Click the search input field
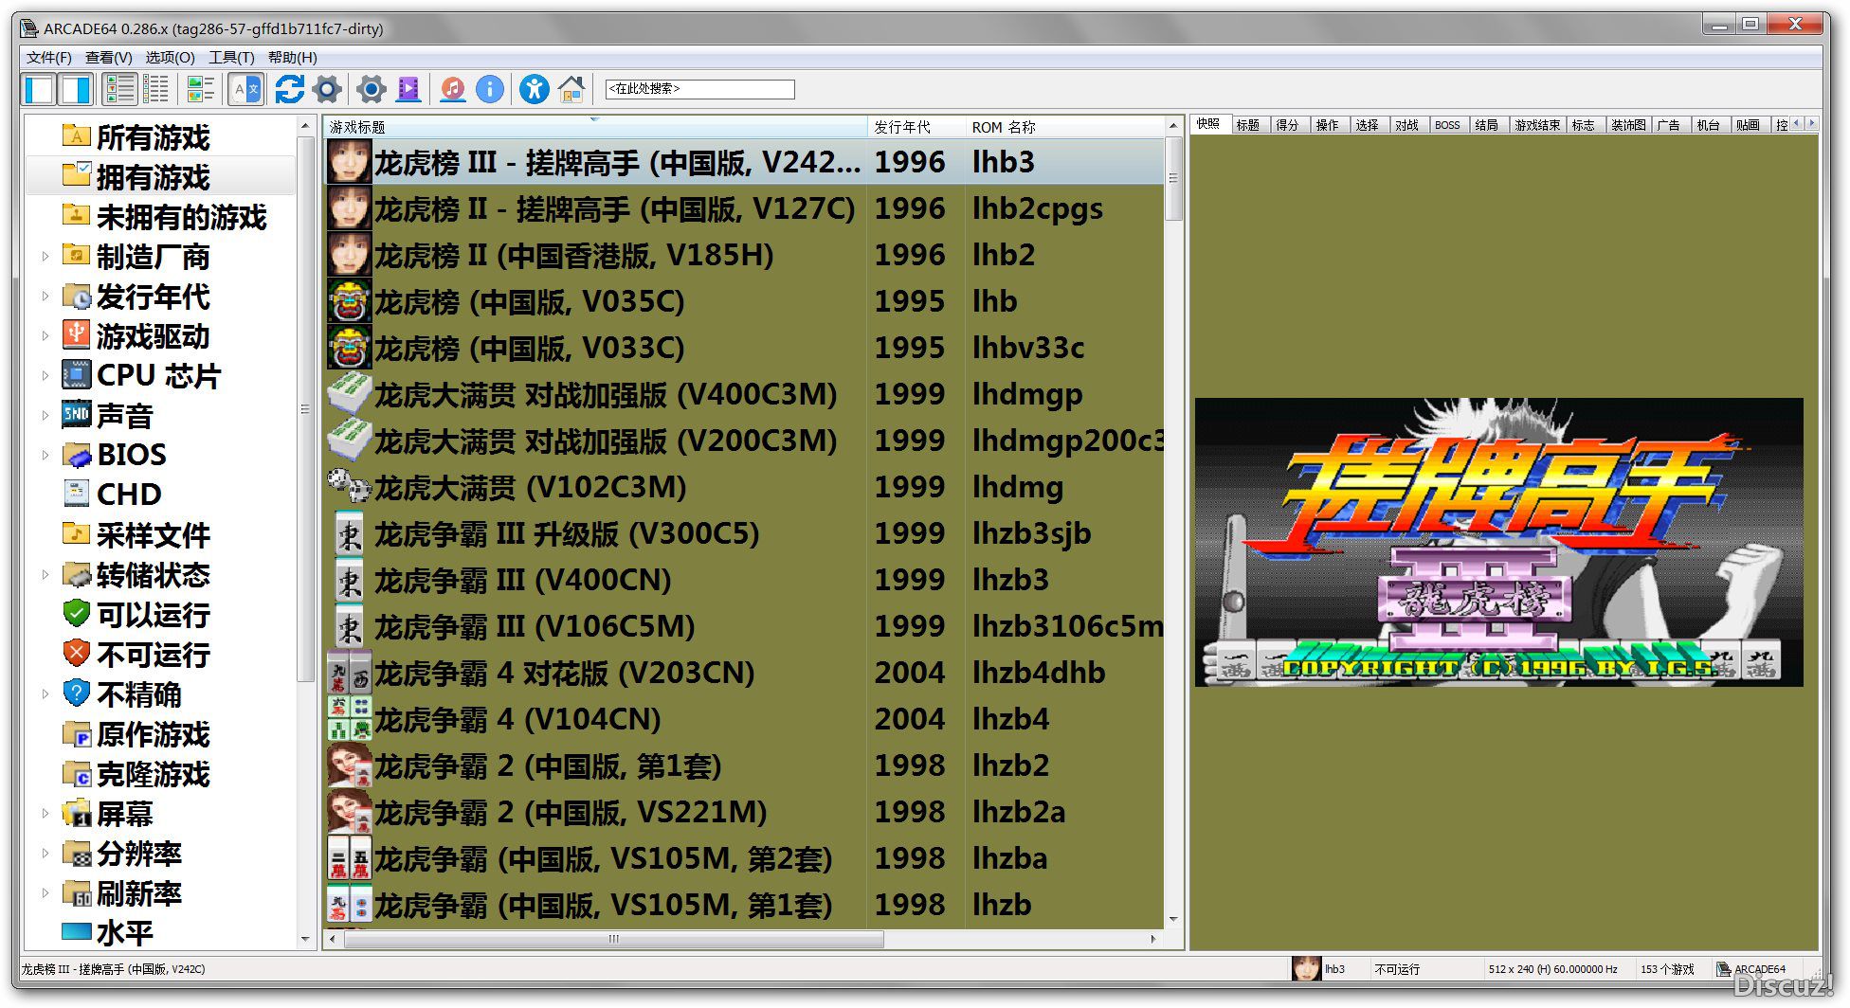This screenshot has width=1850, height=1008. pyautogui.click(x=699, y=89)
